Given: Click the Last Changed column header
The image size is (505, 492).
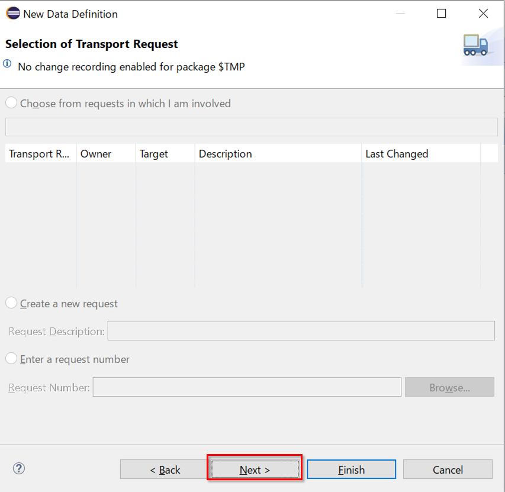Looking at the screenshot, I should (397, 153).
